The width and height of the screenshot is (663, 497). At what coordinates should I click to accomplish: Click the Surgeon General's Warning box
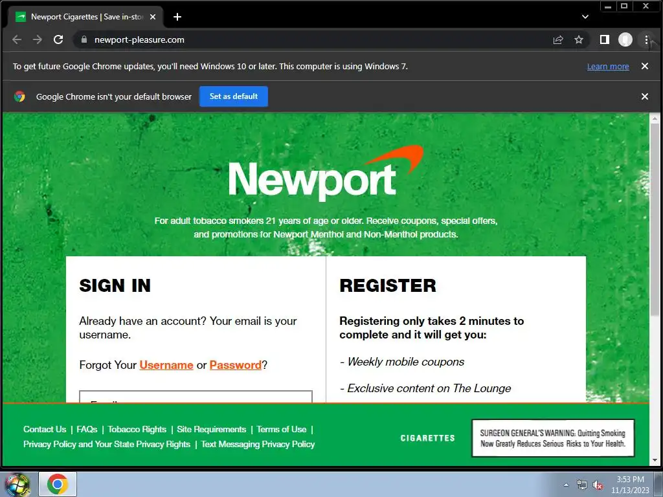click(x=553, y=438)
